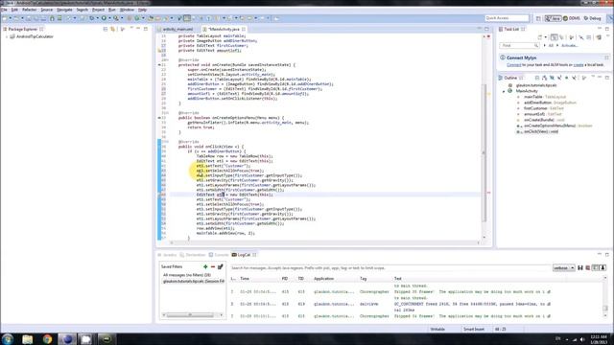614x345 pixels.
Task: Toggle Link with Editor in Package Explorer
Action: (x=113, y=29)
